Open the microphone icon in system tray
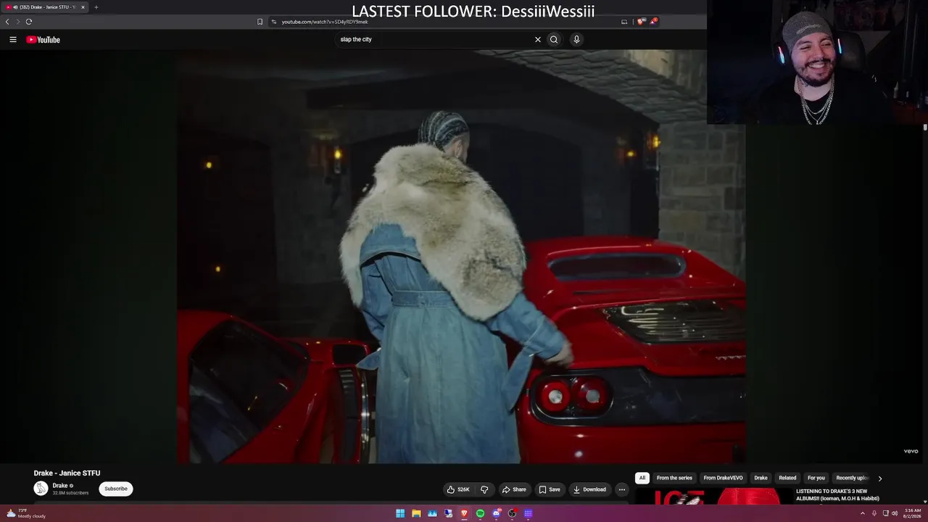Screen dimensions: 928x522 coord(874,514)
